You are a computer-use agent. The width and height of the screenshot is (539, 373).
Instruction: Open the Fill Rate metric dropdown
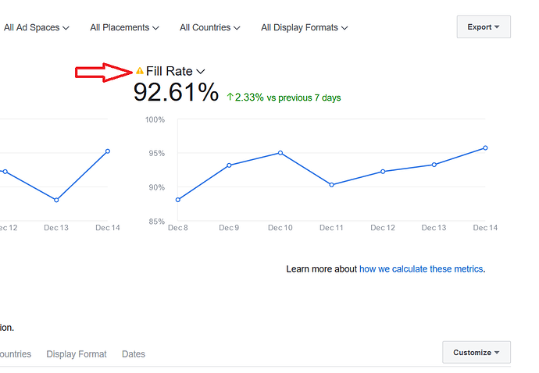point(175,71)
